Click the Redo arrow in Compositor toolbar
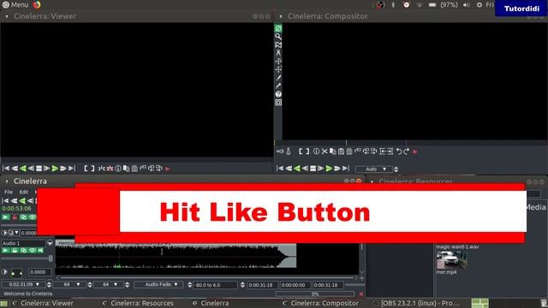 click(407, 151)
